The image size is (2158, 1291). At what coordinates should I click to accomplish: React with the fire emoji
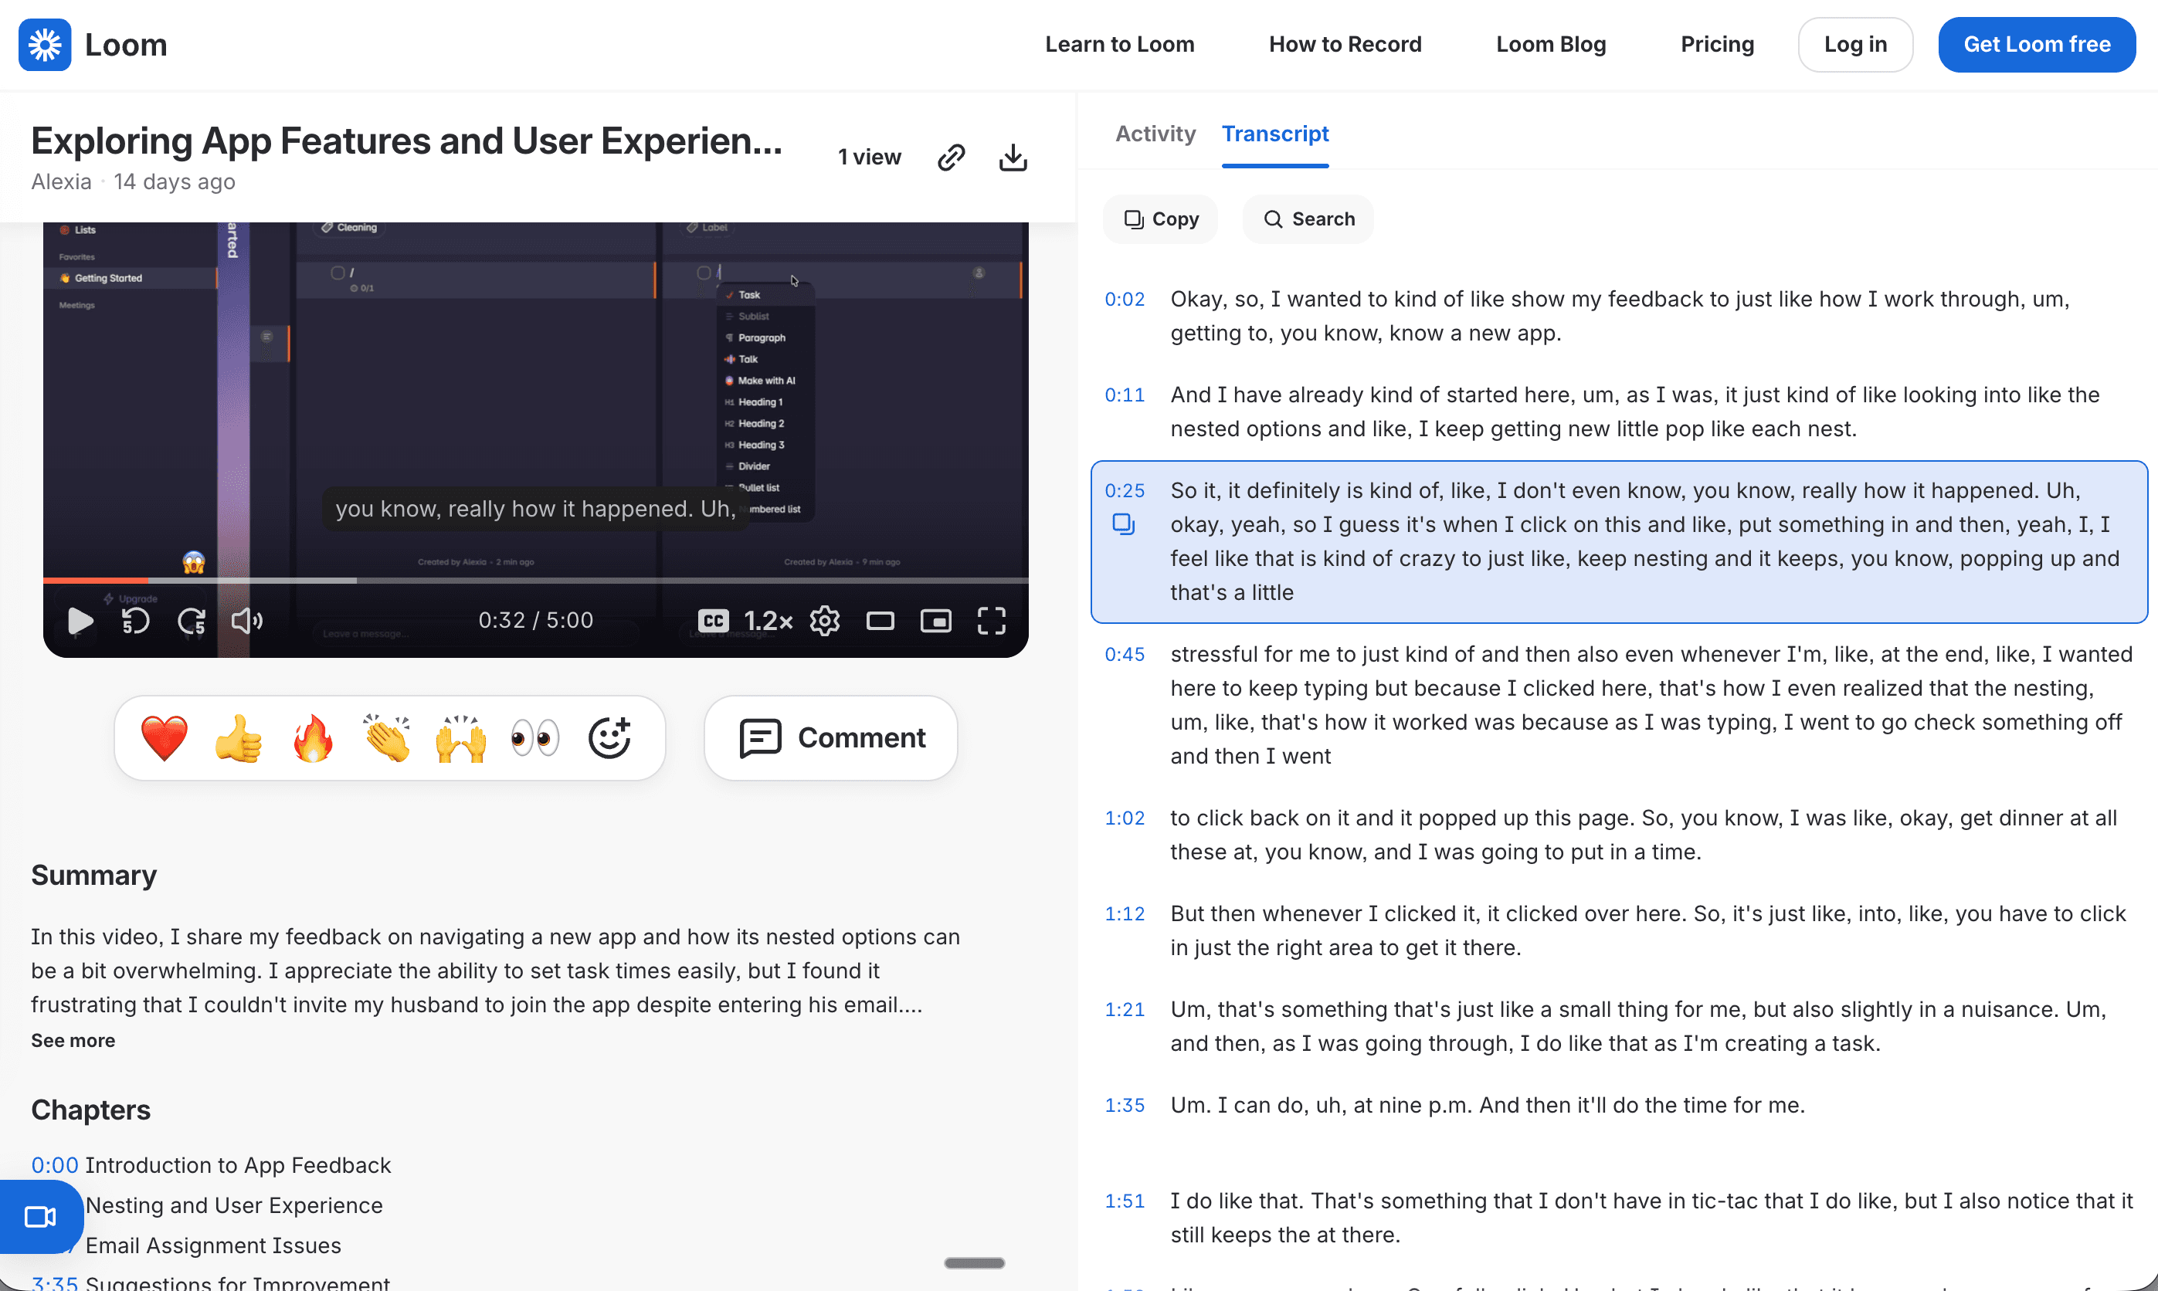coord(312,737)
